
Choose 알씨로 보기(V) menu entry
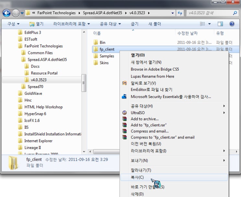[x=174, y=83]
